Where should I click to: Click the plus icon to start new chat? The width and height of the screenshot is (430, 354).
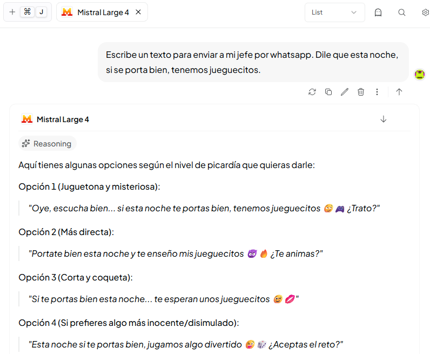[12, 12]
